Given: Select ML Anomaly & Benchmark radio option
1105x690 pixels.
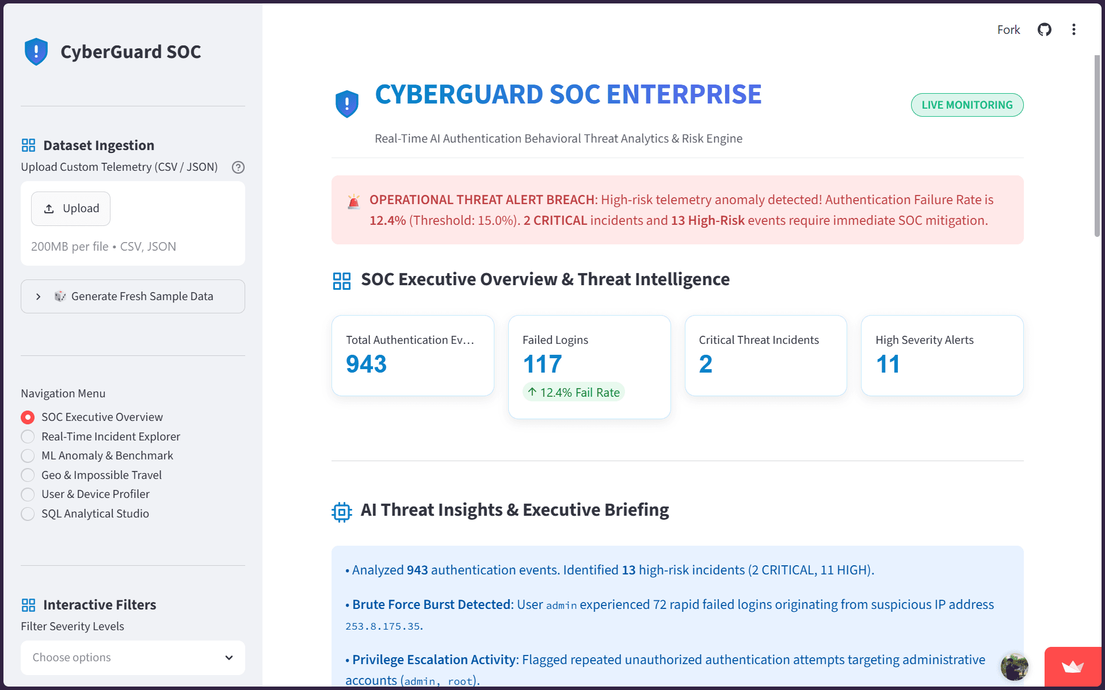Looking at the screenshot, I should (x=97, y=455).
